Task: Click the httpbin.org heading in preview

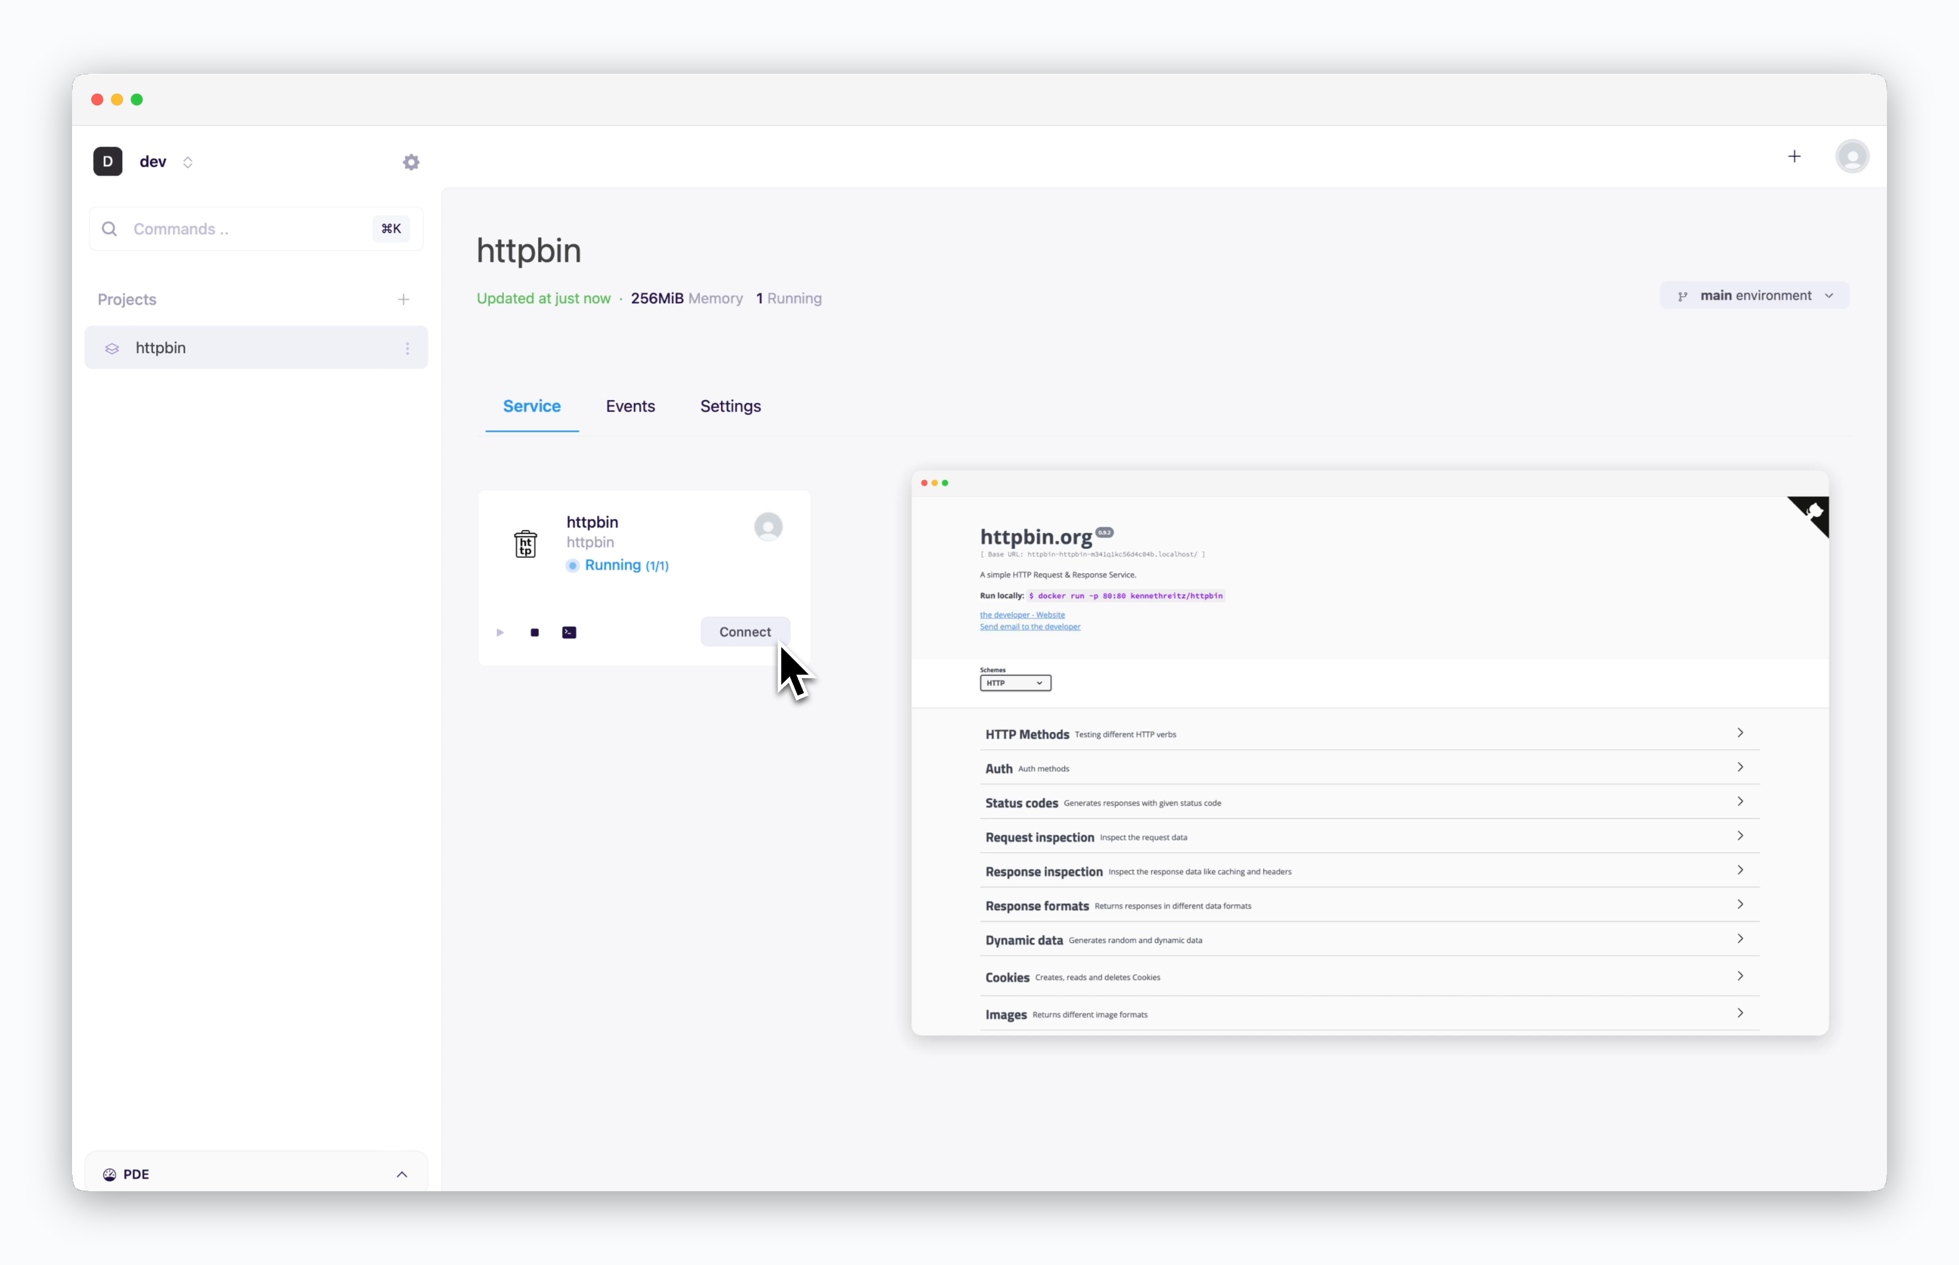Action: point(1036,536)
